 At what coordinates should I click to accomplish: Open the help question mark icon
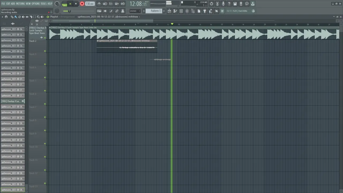pos(229,4)
